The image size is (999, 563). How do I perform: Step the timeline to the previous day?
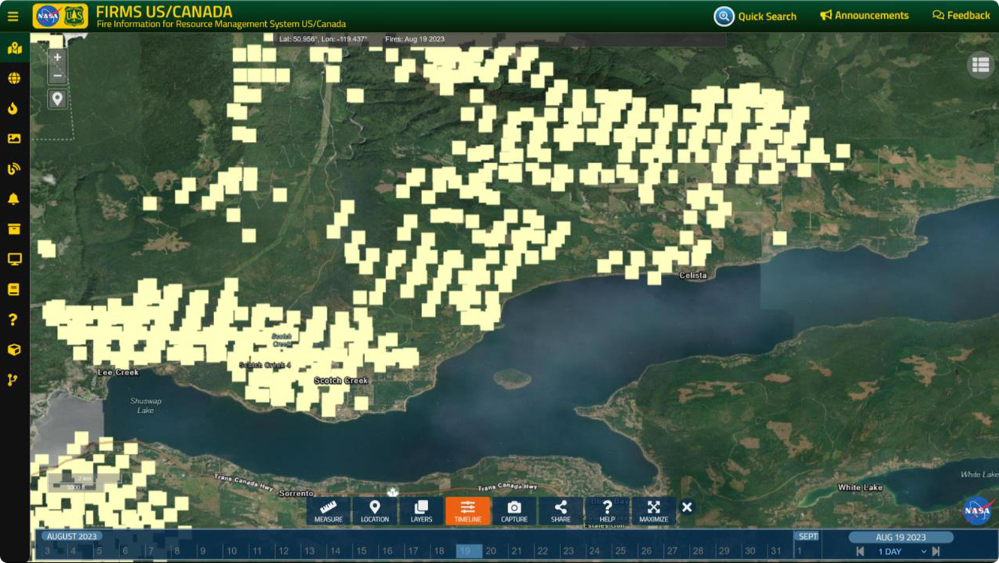[860, 552]
